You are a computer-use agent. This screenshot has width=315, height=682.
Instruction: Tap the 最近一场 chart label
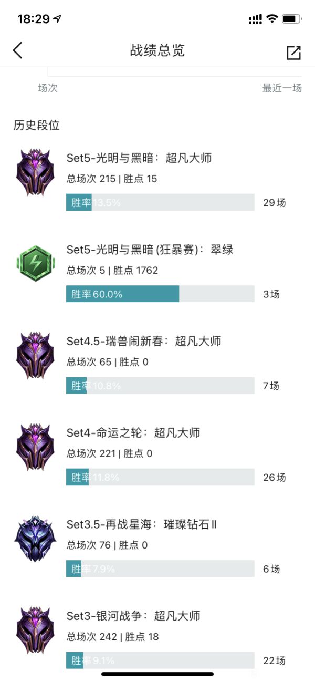coord(282,88)
